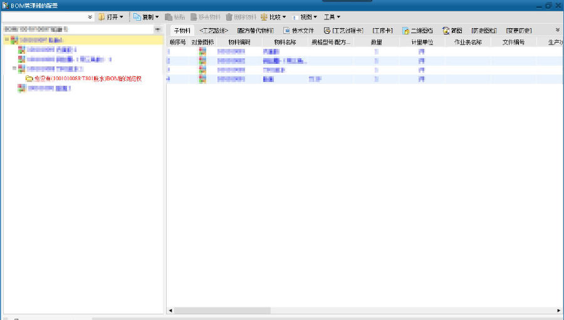Click the 比较 compare scale icon
The width and height of the screenshot is (564, 320).
[x=264, y=17]
